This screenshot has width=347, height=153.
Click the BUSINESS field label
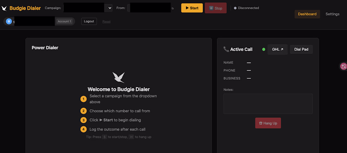(x=232, y=78)
